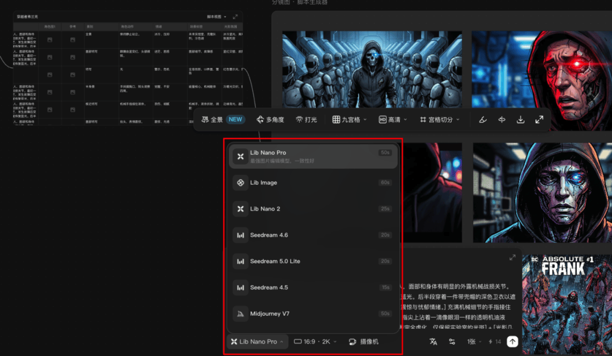Image resolution: width=612 pixels, height=356 pixels.
Task: Click the 60s badge on Lib Image
Action: coord(385,182)
